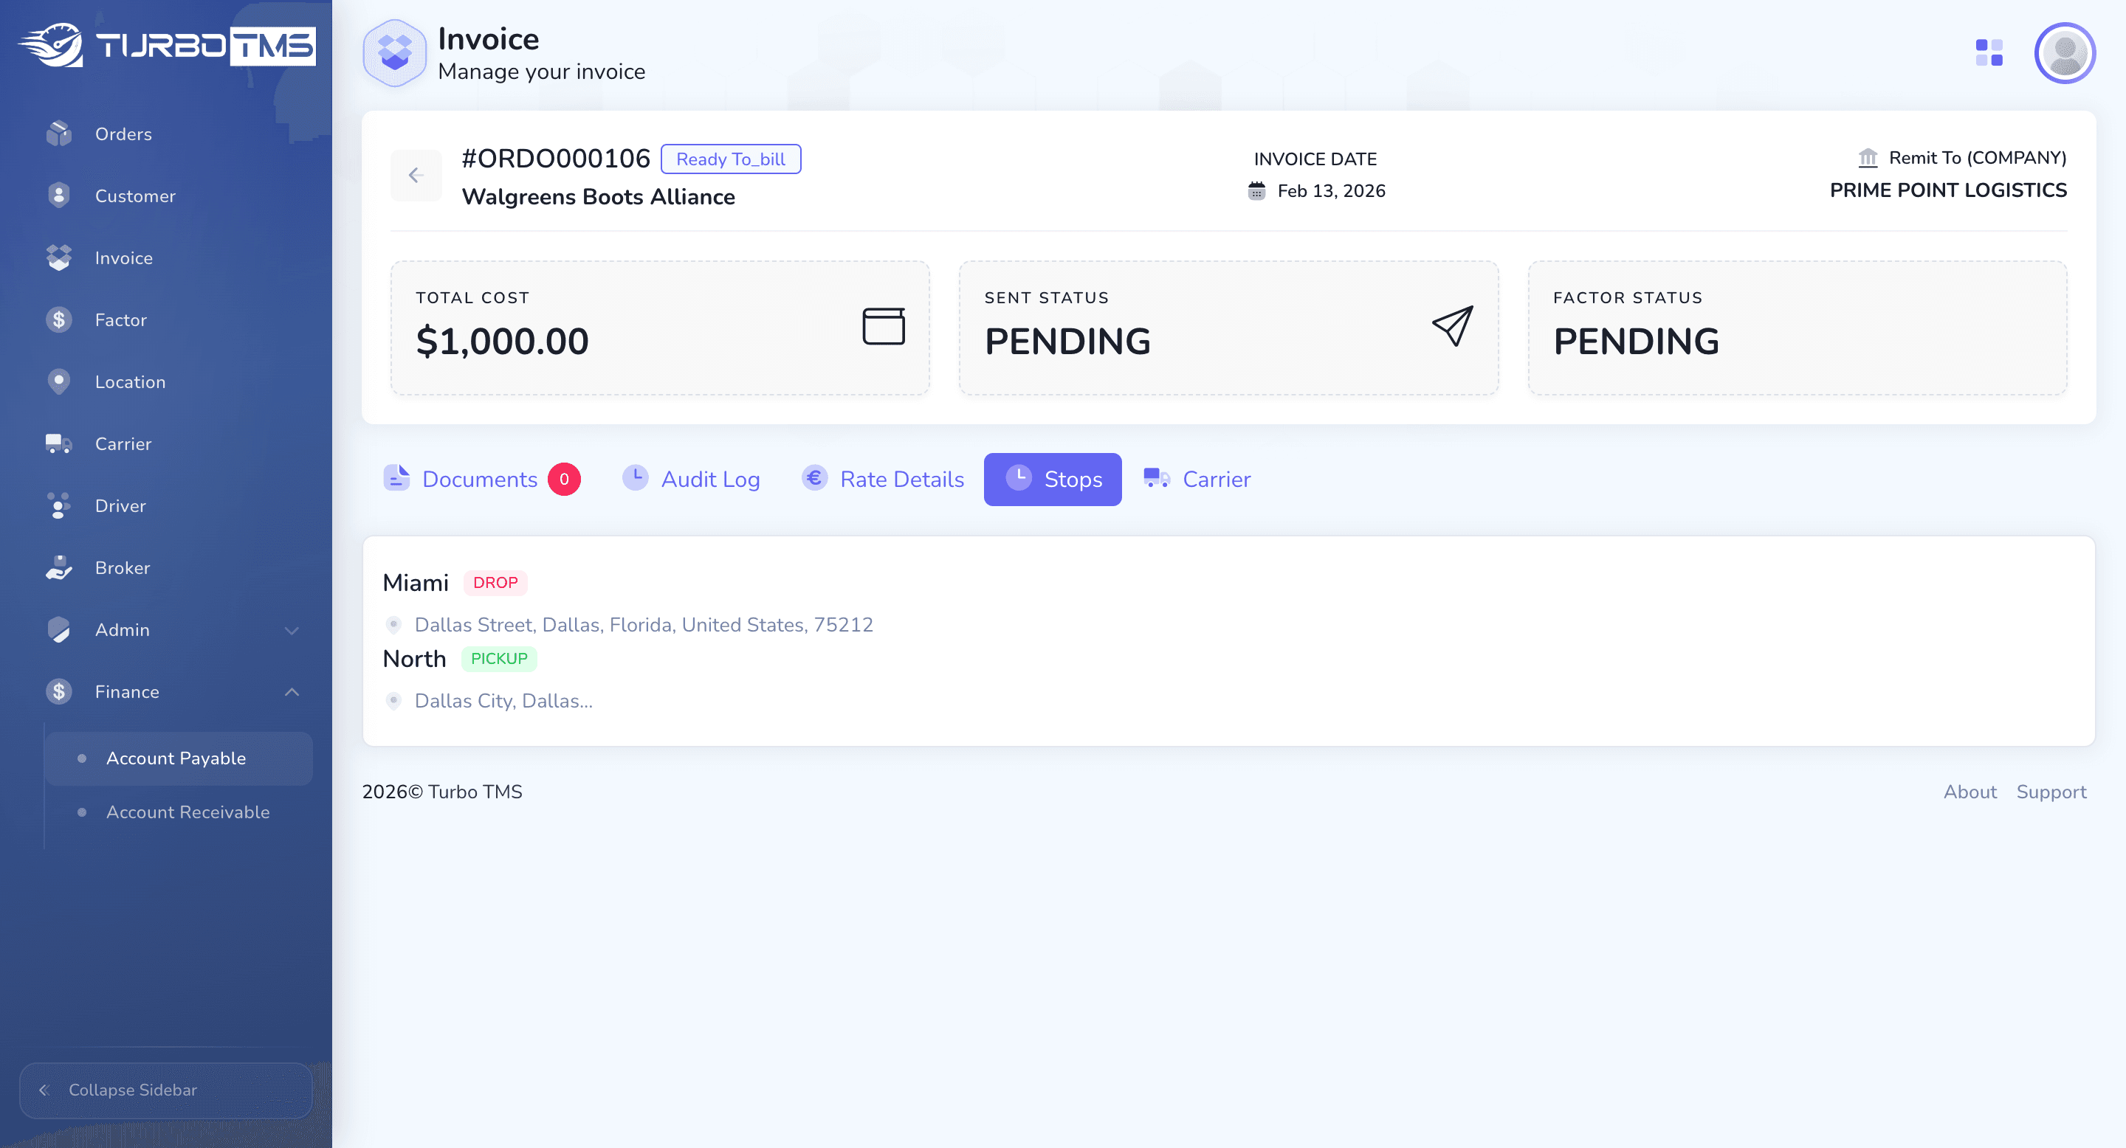
Task: Open the Rate Details tab
Action: 882,479
